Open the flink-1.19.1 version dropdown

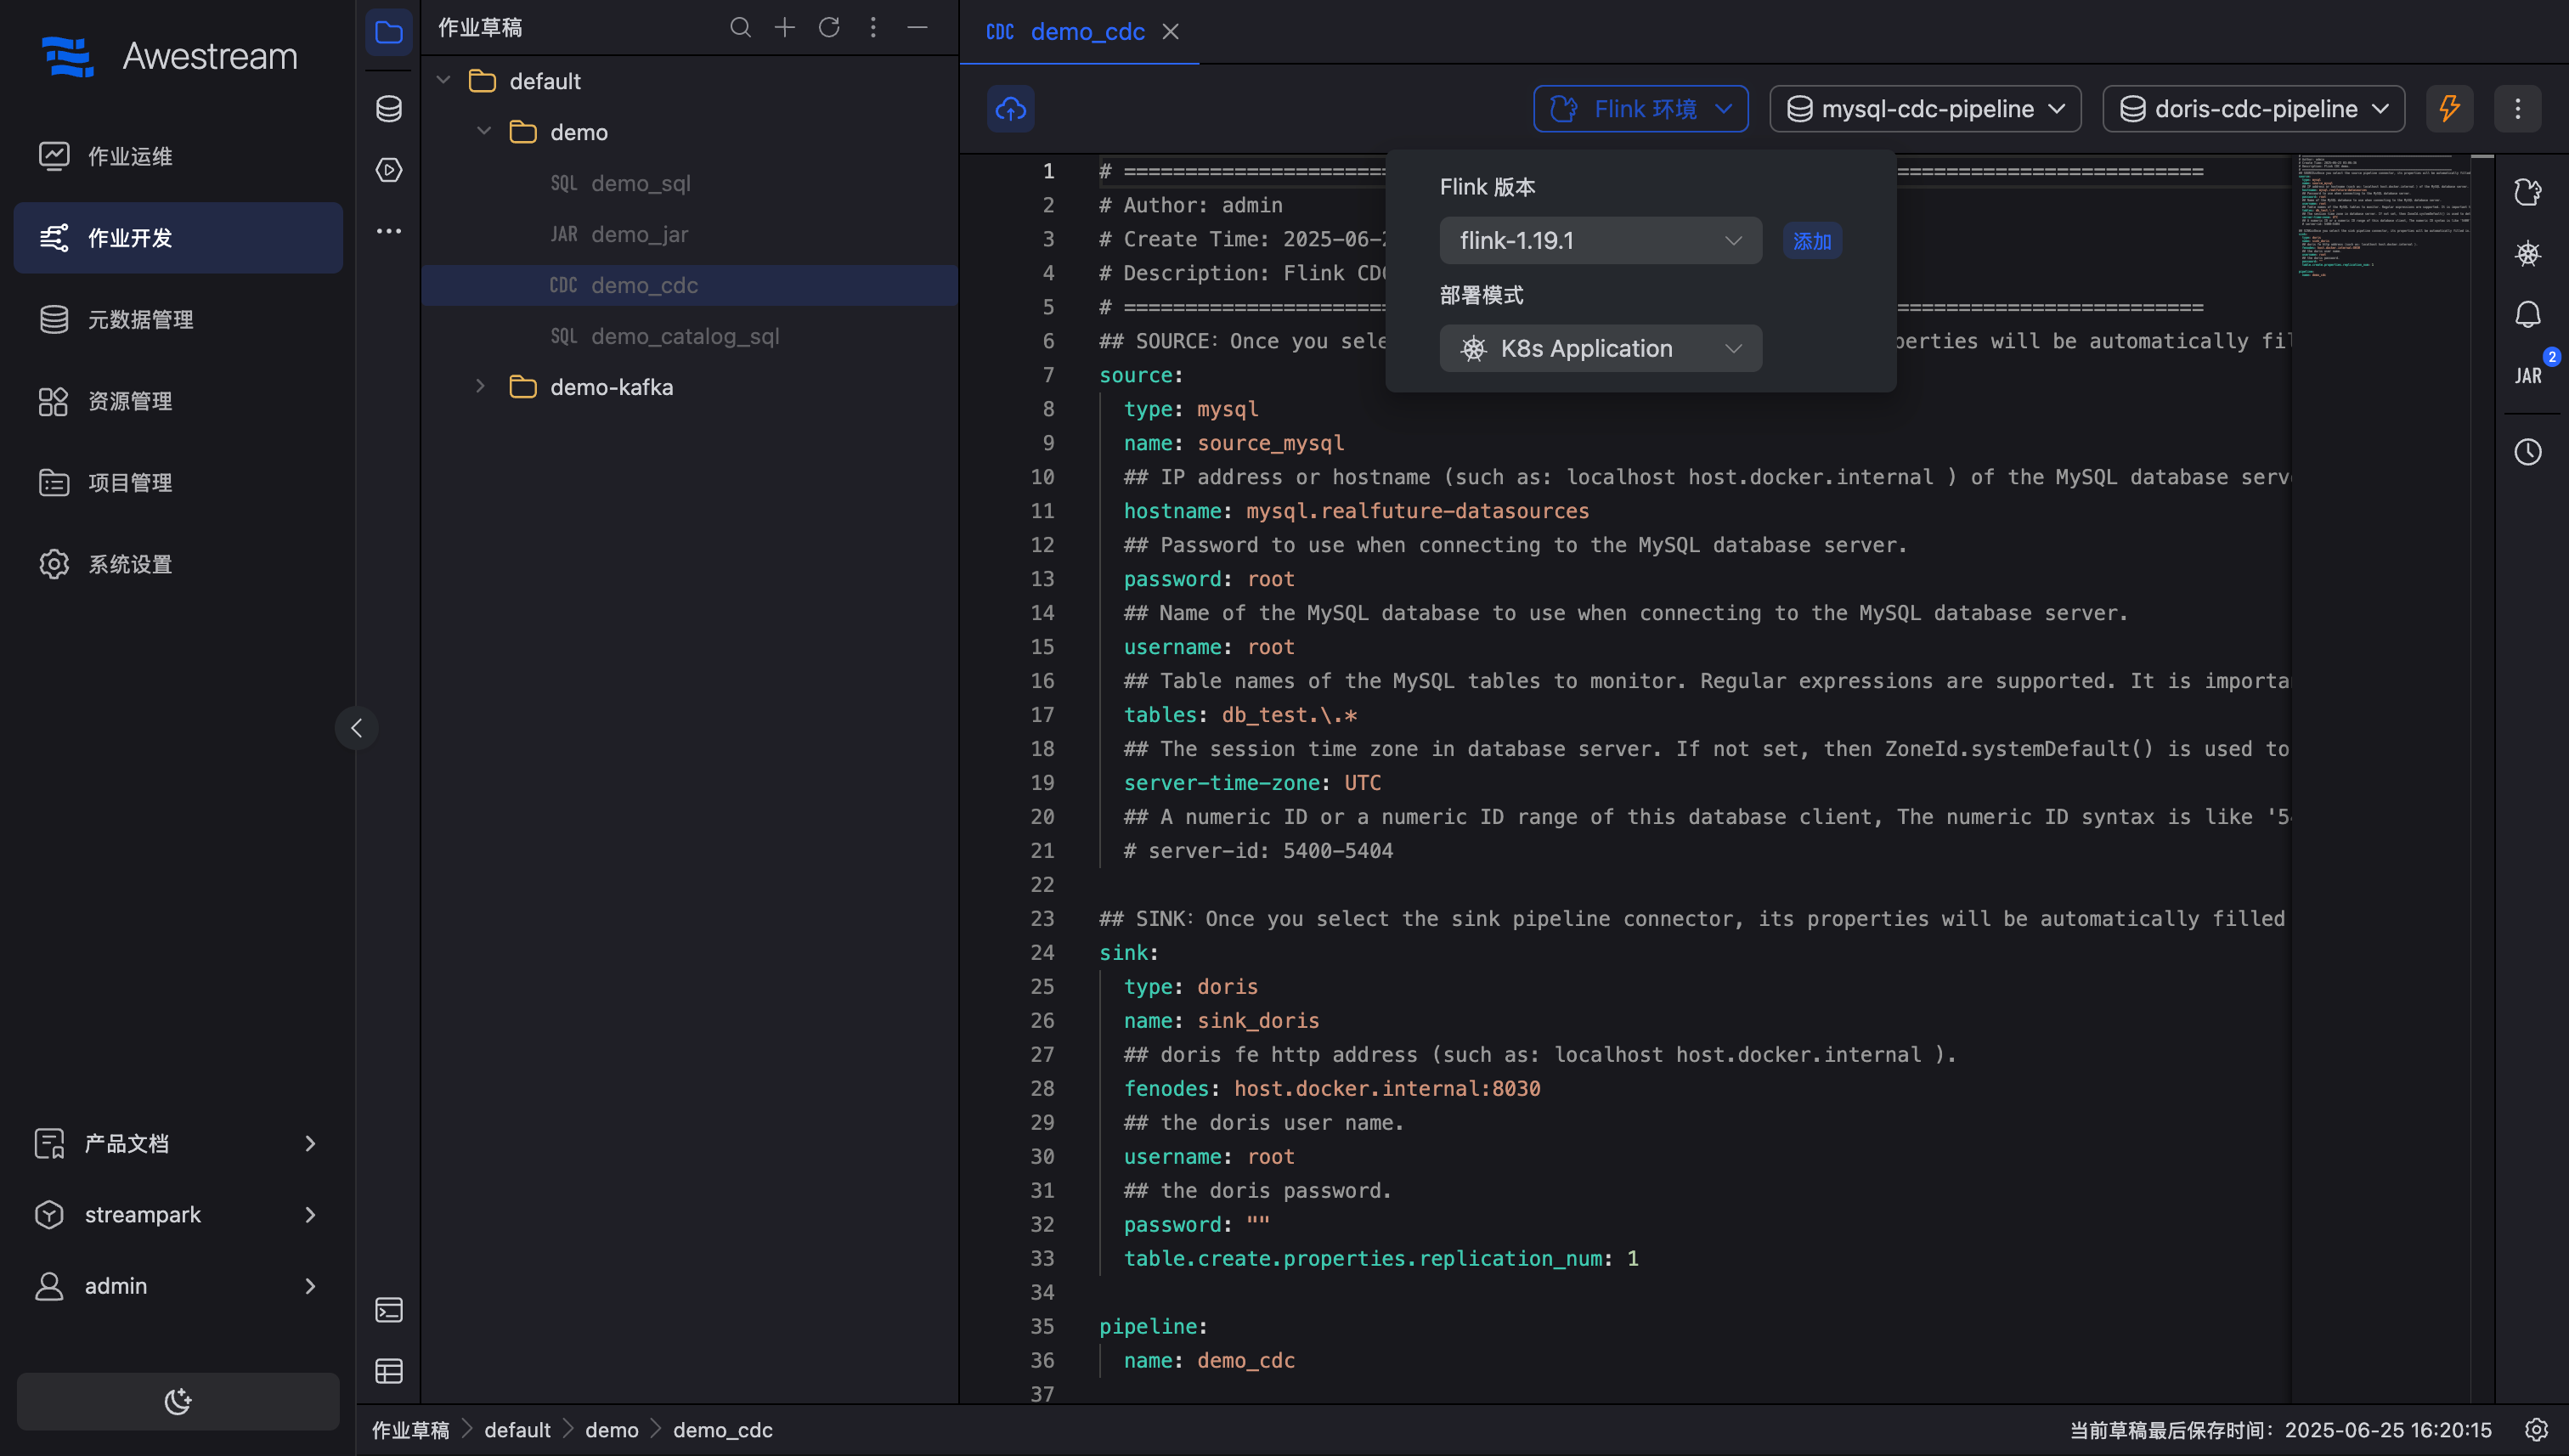click(x=1600, y=241)
